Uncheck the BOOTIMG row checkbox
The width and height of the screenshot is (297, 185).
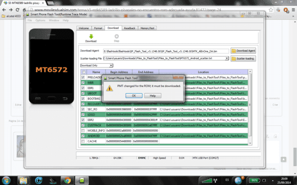83,99
